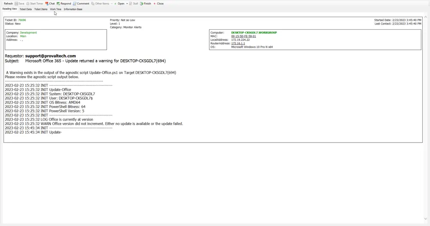Click the scroll down arrow on right
Image resolution: width=430 pixels, height=226 pixels.
pos(426,219)
